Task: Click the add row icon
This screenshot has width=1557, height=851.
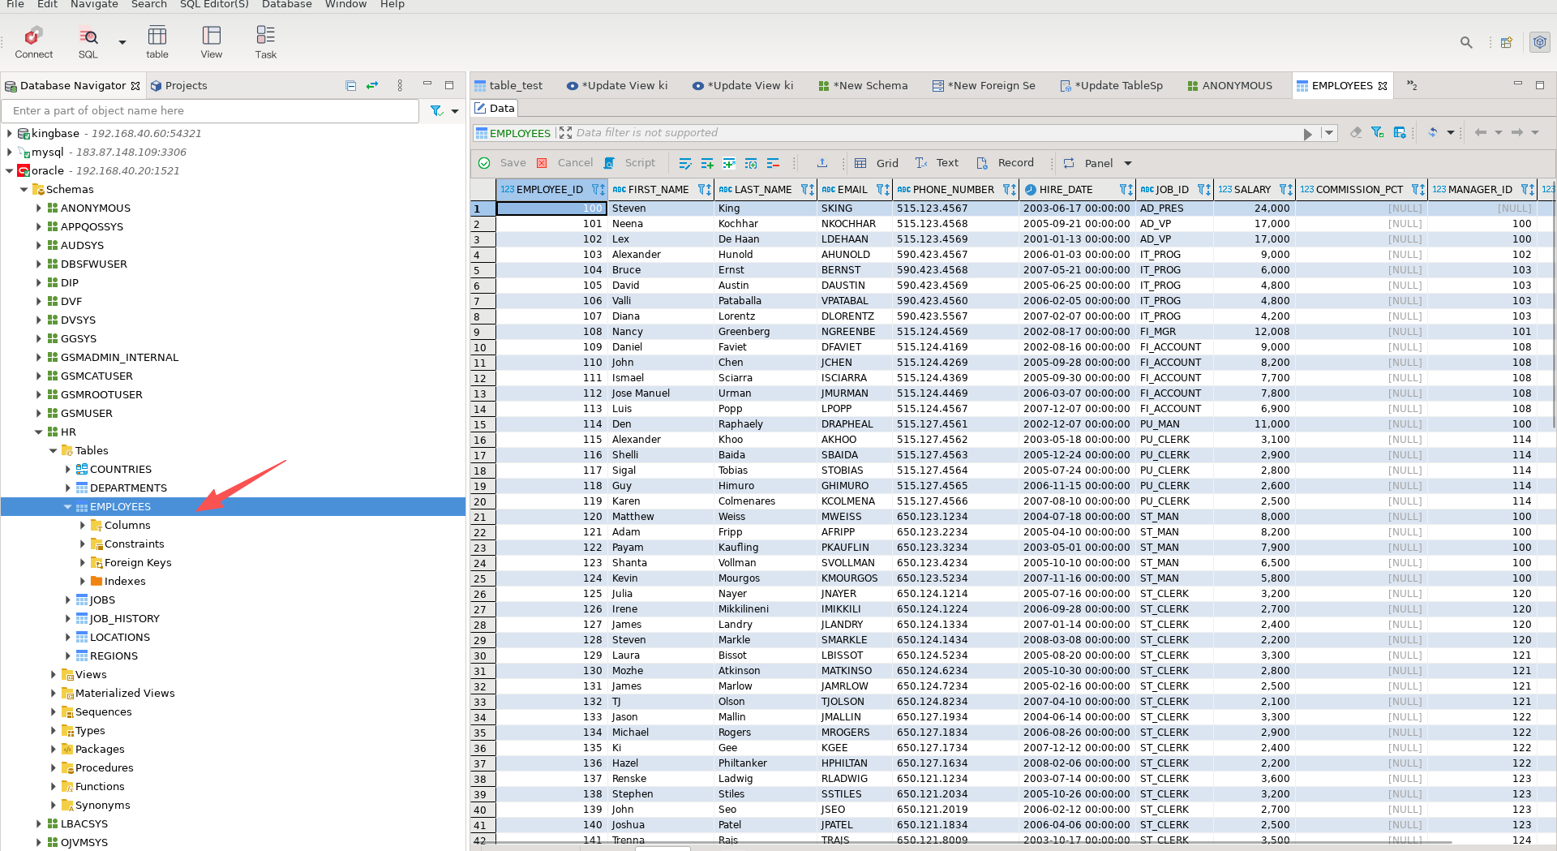Action: pyautogui.click(x=707, y=163)
